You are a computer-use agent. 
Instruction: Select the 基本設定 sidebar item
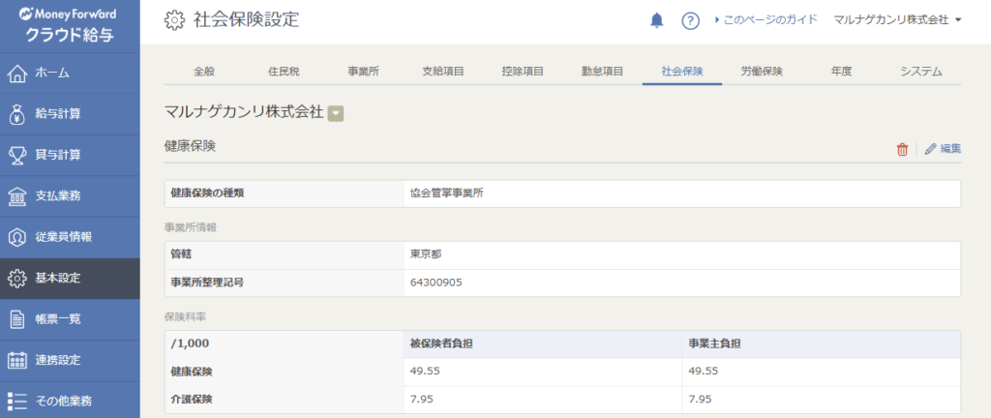click(57, 279)
